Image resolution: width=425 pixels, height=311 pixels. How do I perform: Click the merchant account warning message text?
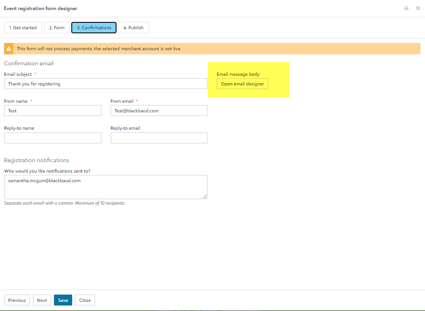coord(99,49)
